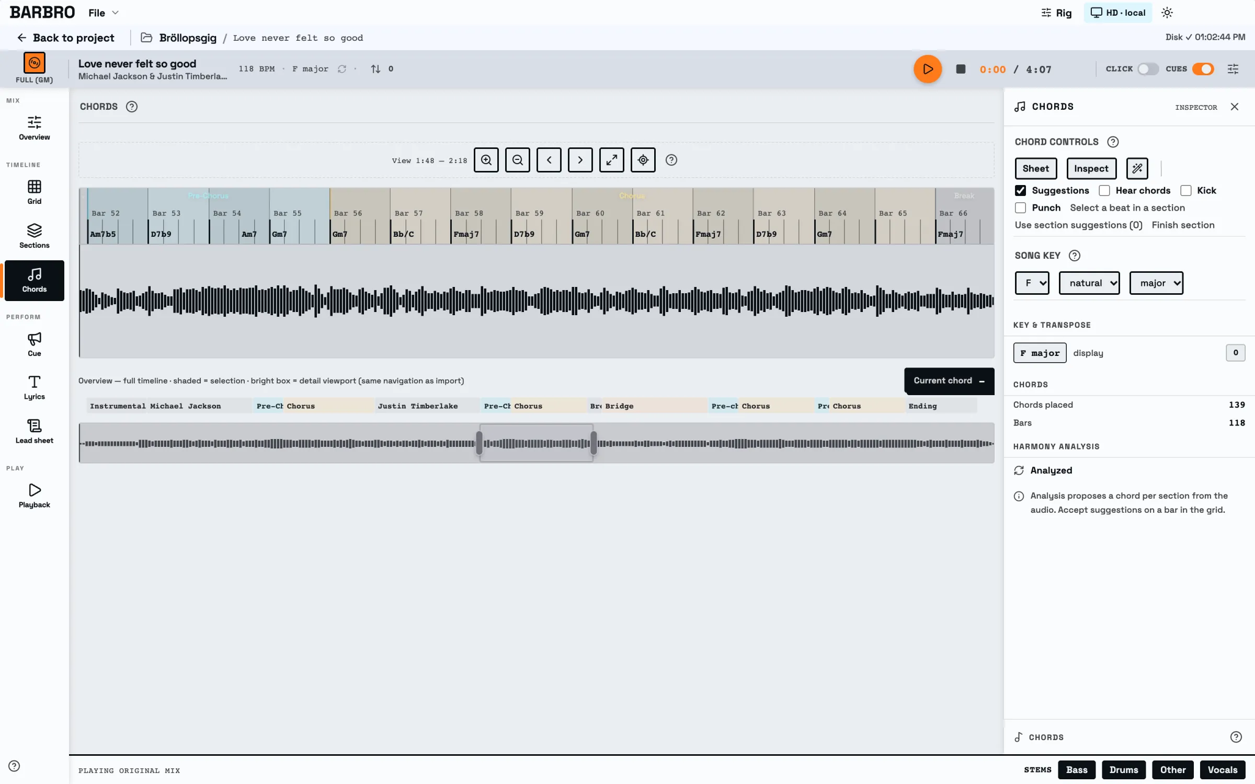Open transport settings sliders icon
The image size is (1255, 784).
tap(1233, 69)
